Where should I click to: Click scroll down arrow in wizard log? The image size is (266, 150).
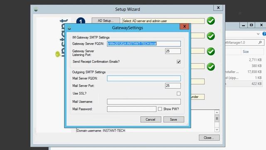coord(217,130)
